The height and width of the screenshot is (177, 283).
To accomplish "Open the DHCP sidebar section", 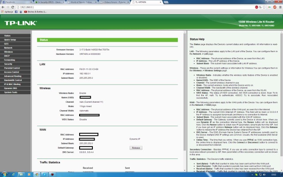I will pos(15,56).
